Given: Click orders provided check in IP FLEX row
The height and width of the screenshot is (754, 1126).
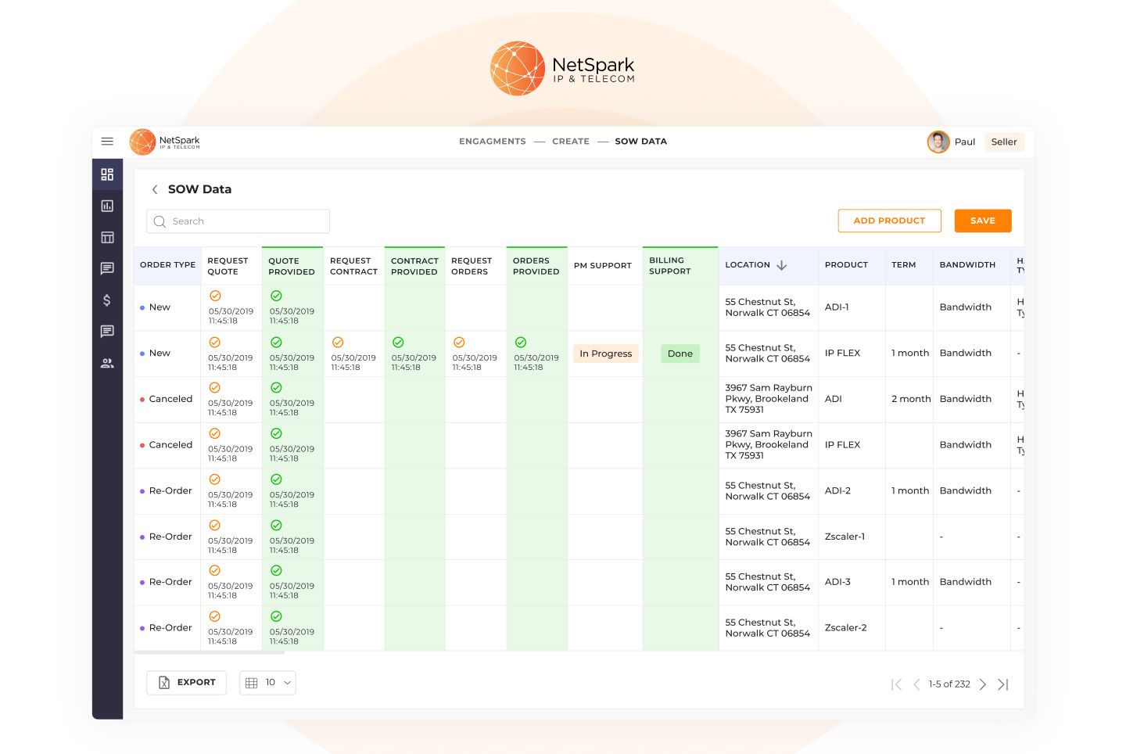Looking at the screenshot, I should pos(521,343).
